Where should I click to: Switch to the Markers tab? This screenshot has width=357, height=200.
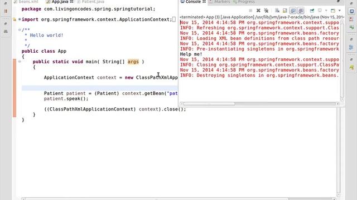[x=219, y=2]
